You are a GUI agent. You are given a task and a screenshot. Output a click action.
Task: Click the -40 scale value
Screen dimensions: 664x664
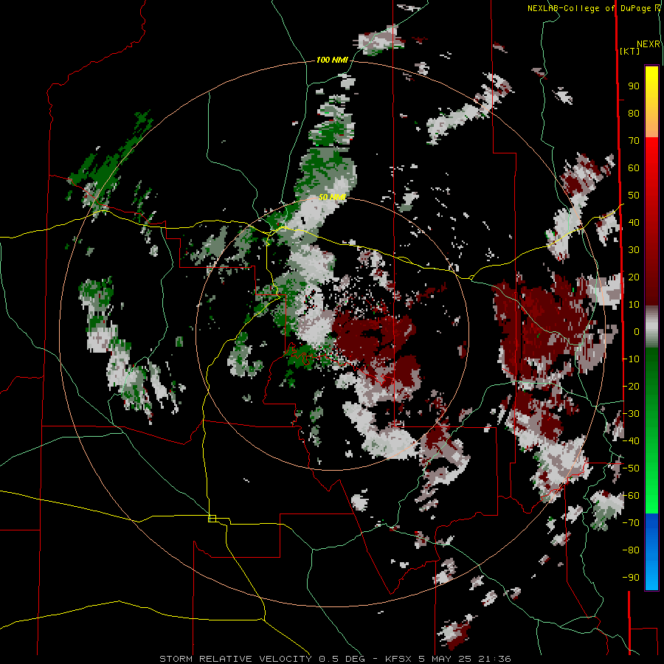coord(631,441)
